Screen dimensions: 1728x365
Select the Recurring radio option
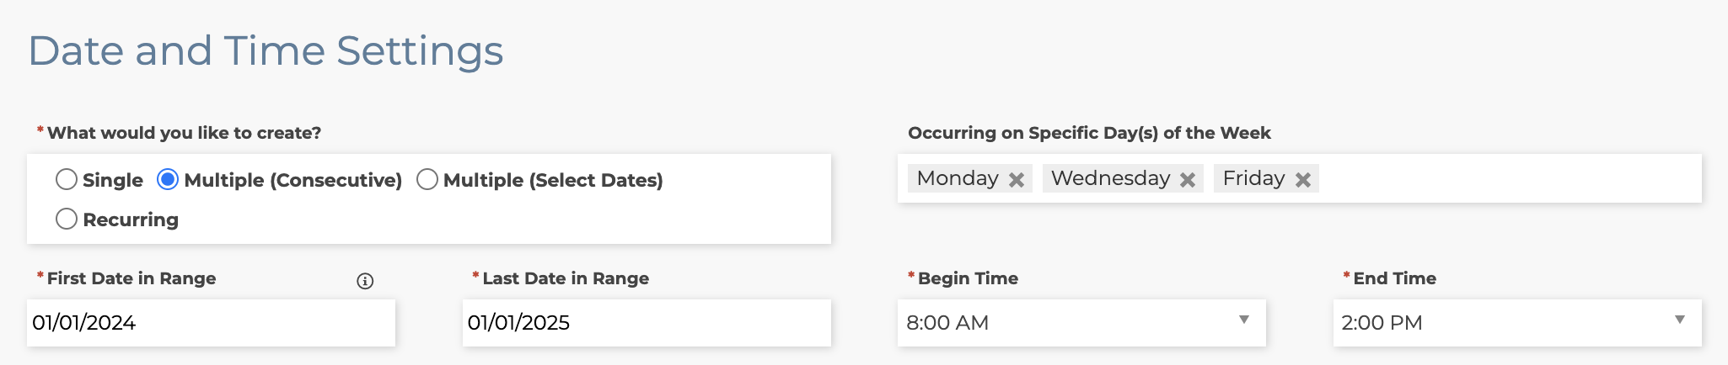pos(67,219)
